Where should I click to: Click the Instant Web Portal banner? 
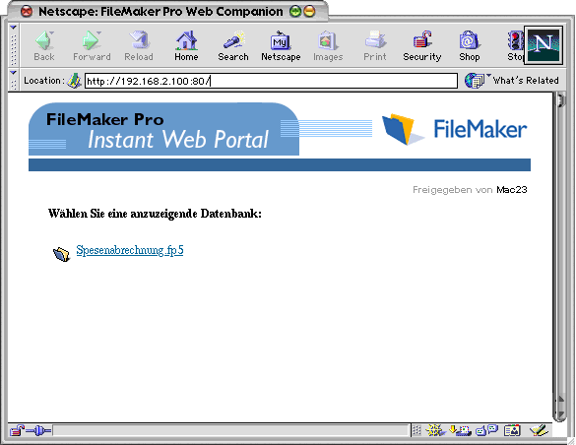(x=163, y=129)
